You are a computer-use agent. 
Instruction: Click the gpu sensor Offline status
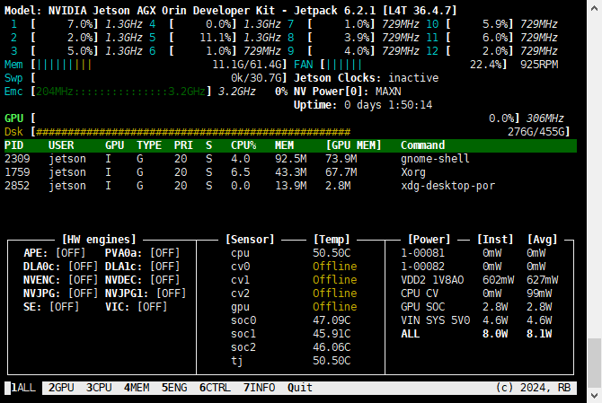[334, 307]
